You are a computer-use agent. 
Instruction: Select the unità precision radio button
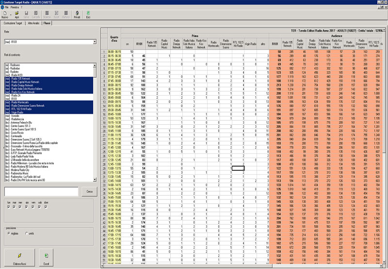pyautogui.click(x=27, y=233)
